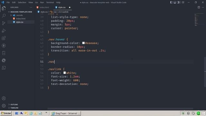The image size is (206, 116).
Task: Open the Manage gear icon
Action: click(4, 106)
